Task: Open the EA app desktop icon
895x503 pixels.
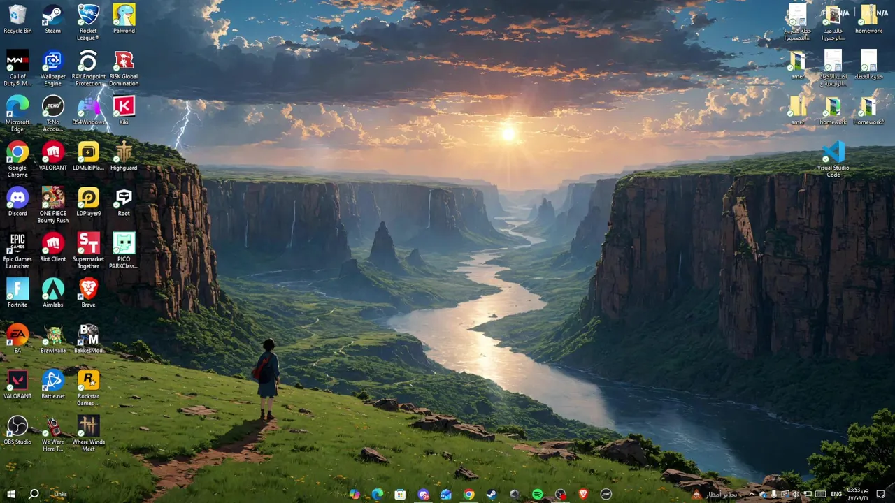Action: [17, 339]
